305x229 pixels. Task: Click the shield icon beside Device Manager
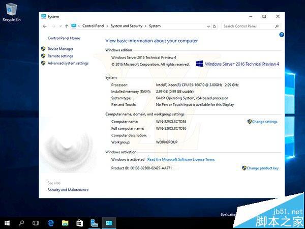coord(43,49)
